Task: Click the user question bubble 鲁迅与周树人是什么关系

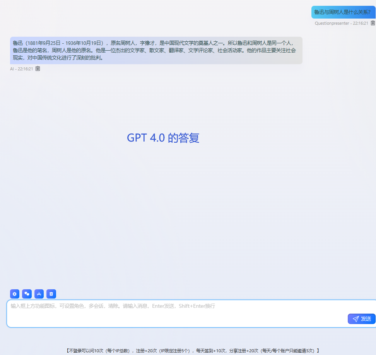Action: [344, 12]
